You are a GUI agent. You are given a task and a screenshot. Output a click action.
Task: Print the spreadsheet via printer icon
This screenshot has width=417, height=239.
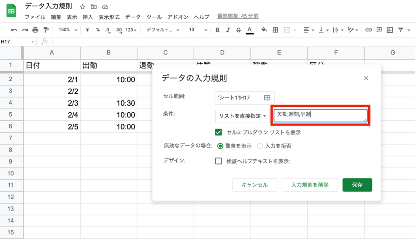(x=35, y=30)
